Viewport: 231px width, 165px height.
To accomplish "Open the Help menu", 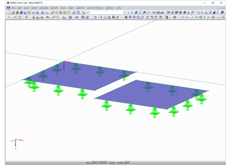I will click(x=119, y=8).
